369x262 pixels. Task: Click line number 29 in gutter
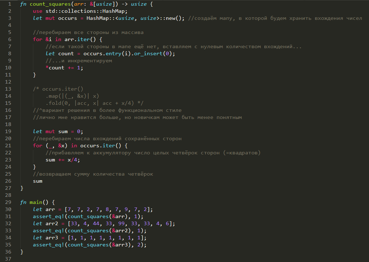point(8,202)
